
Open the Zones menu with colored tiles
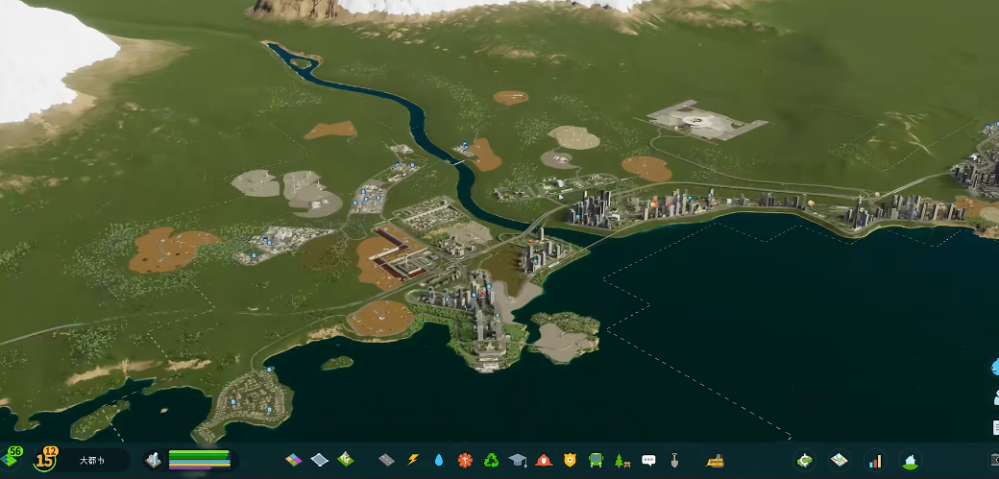(x=293, y=459)
